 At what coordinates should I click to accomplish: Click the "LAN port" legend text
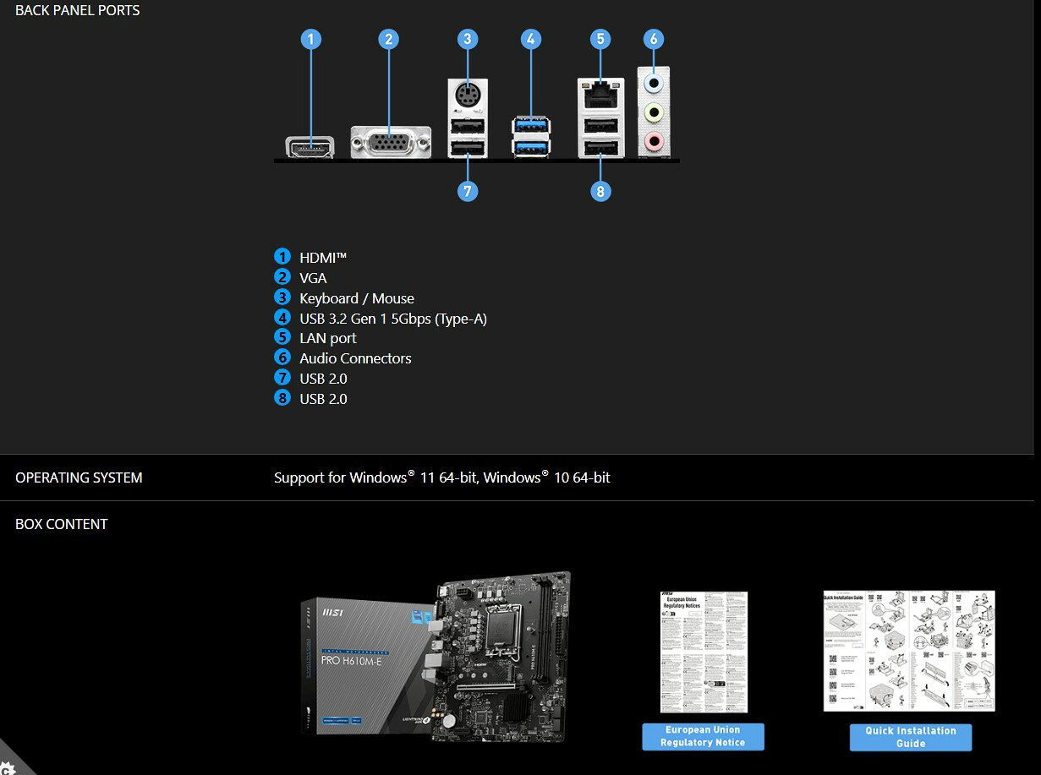[328, 338]
